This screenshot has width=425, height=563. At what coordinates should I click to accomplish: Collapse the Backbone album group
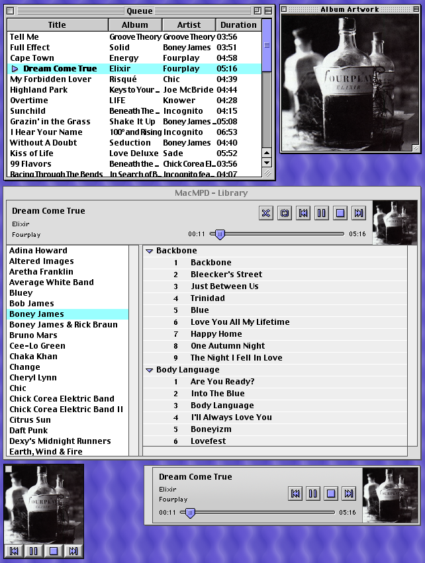click(x=149, y=251)
